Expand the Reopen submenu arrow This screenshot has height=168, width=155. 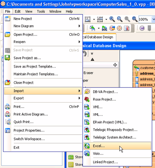pos(79,42)
